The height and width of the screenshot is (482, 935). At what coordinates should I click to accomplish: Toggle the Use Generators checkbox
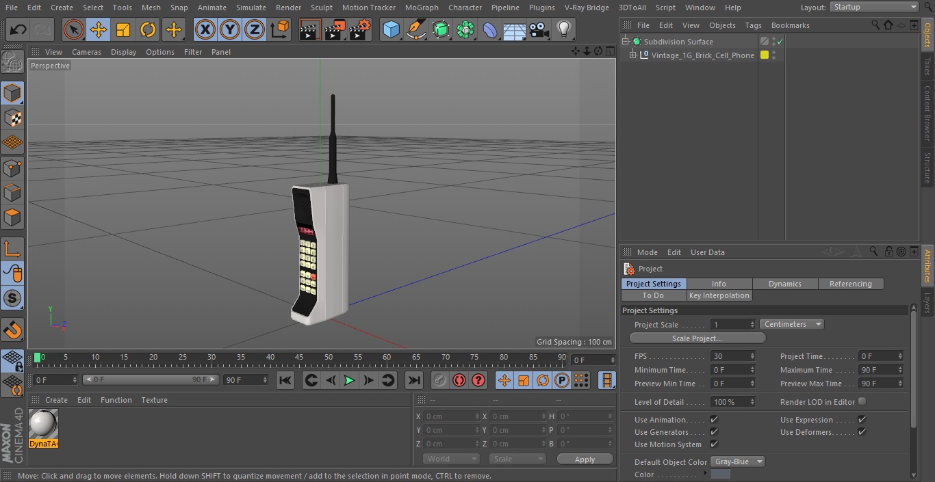click(x=714, y=432)
